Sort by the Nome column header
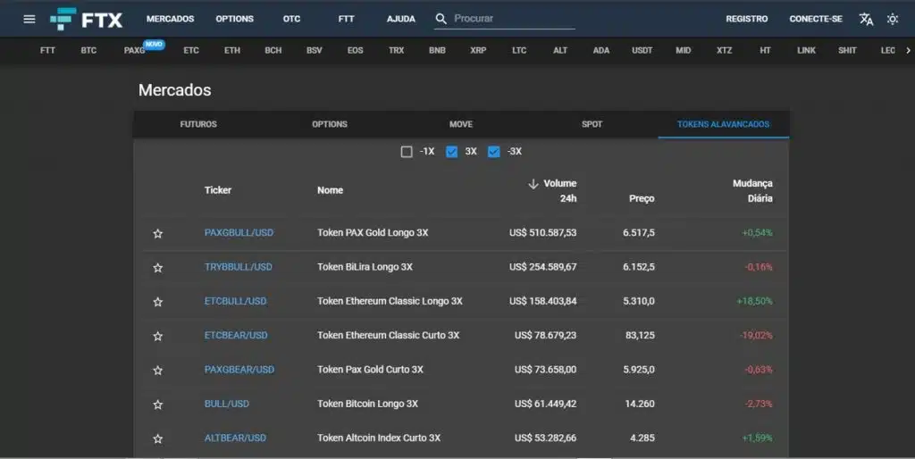The width and height of the screenshot is (915, 459). pos(331,190)
